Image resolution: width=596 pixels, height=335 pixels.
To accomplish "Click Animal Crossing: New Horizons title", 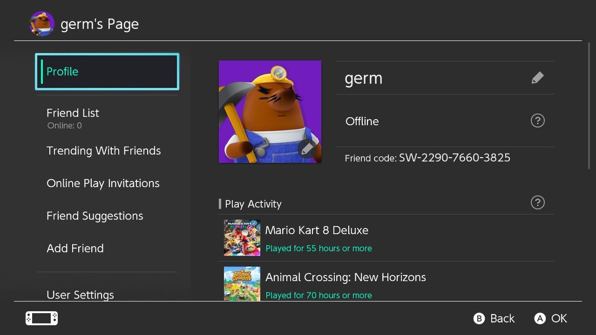I will click(345, 277).
